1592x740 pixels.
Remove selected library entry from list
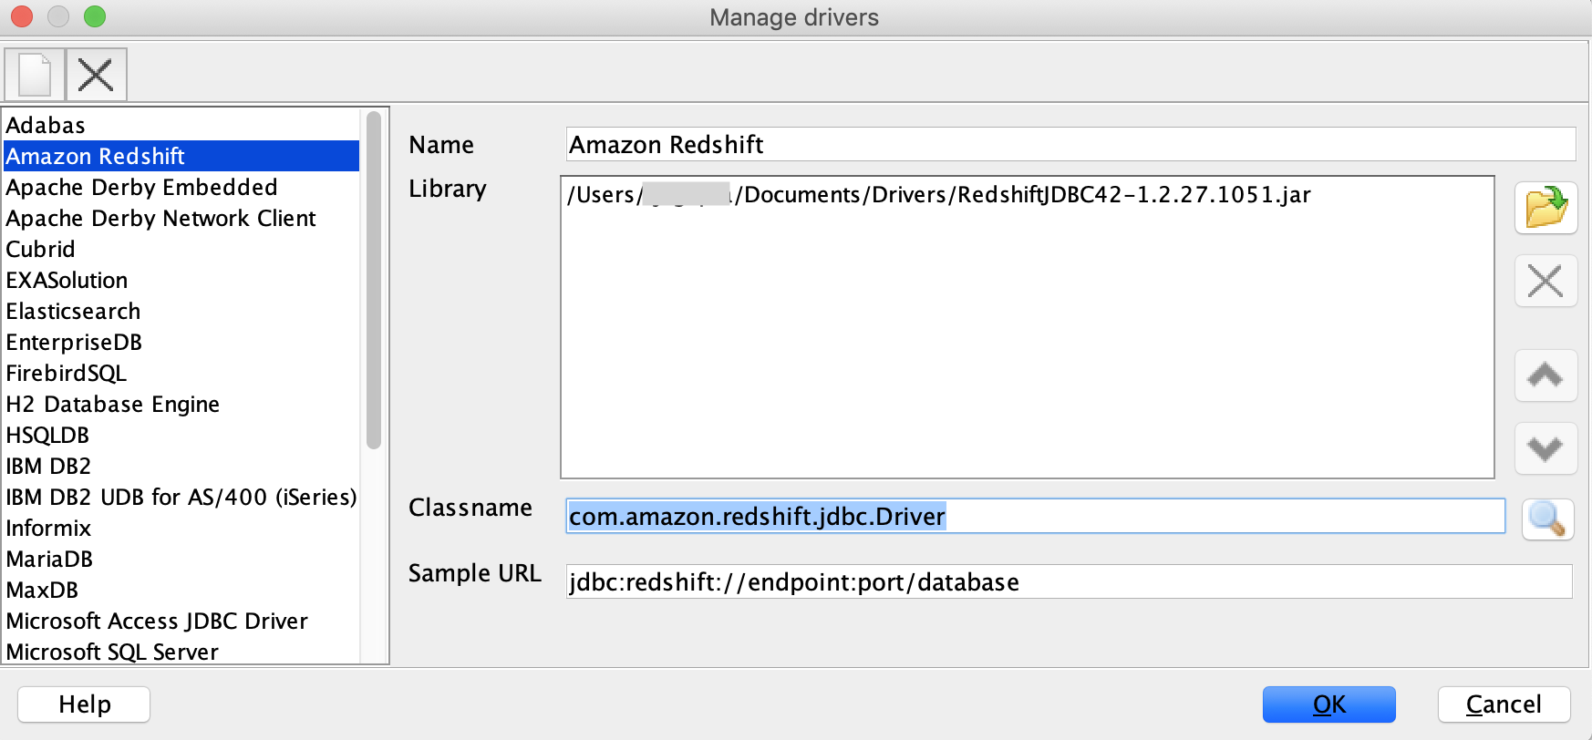(1545, 281)
